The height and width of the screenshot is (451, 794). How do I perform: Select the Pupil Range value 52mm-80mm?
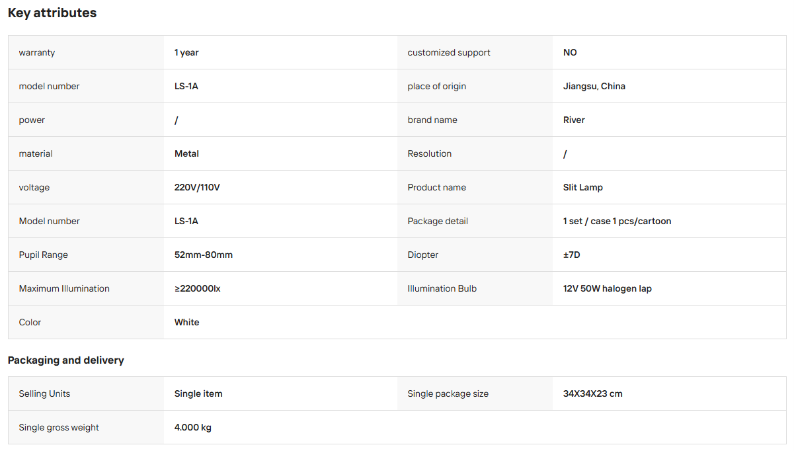coord(204,255)
